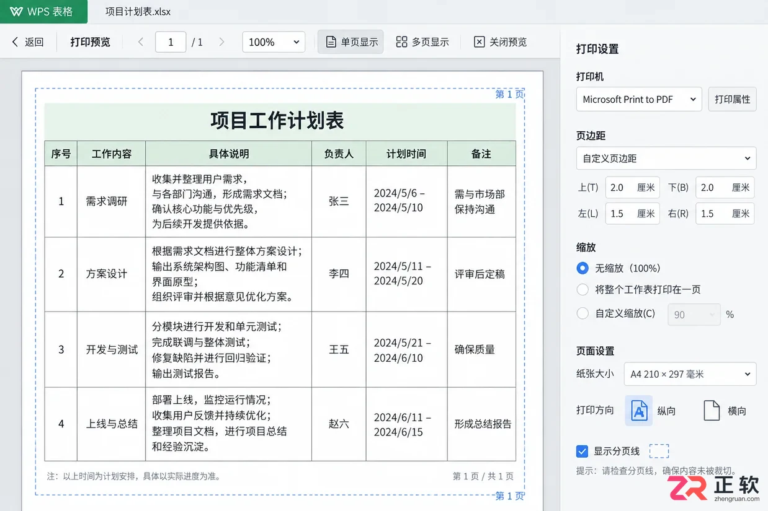Click the page number input field
This screenshot has height=511, width=768.
pyautogui.click(x=171, y=42)
